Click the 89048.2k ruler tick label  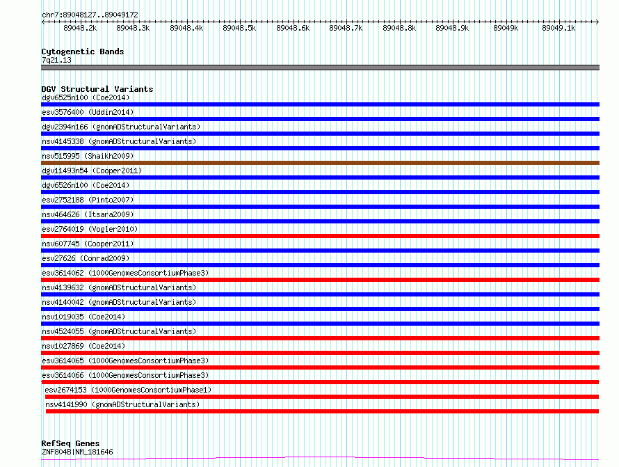[80, 28]
